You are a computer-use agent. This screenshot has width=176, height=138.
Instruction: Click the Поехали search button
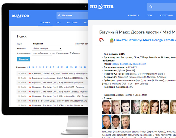23,59
